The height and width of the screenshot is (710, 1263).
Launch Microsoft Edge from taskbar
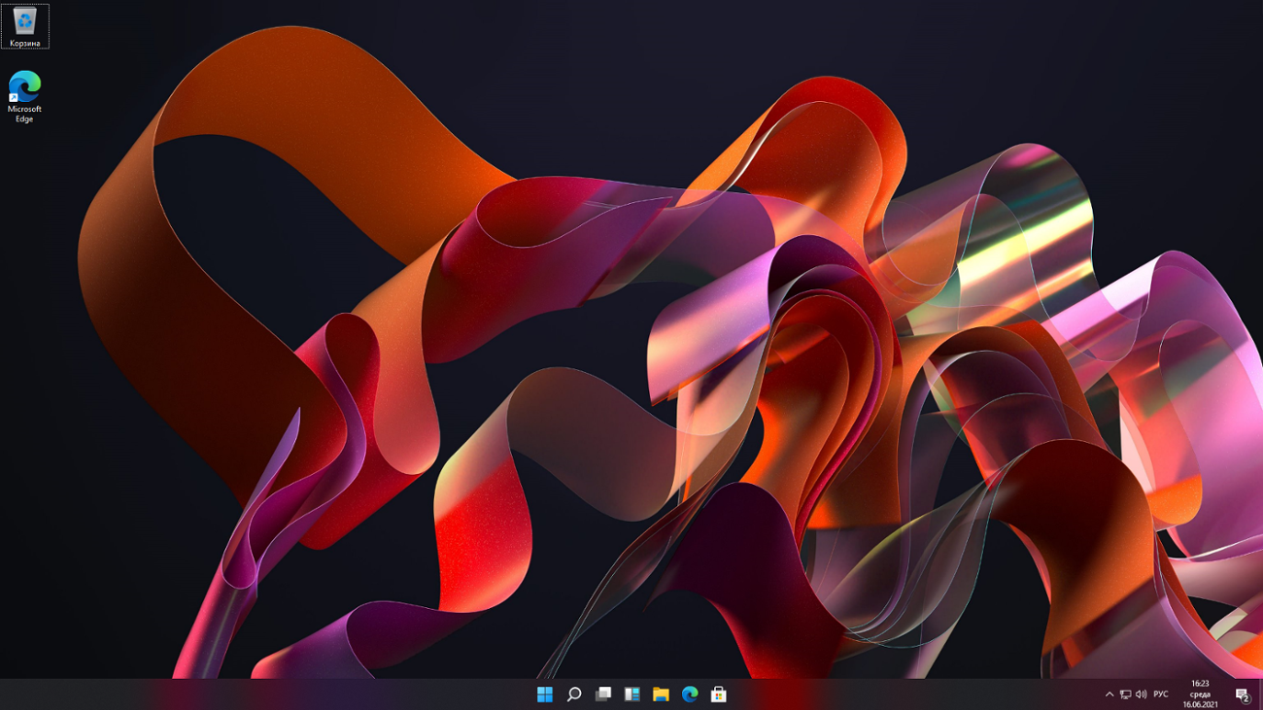click(x=691, y=694)
